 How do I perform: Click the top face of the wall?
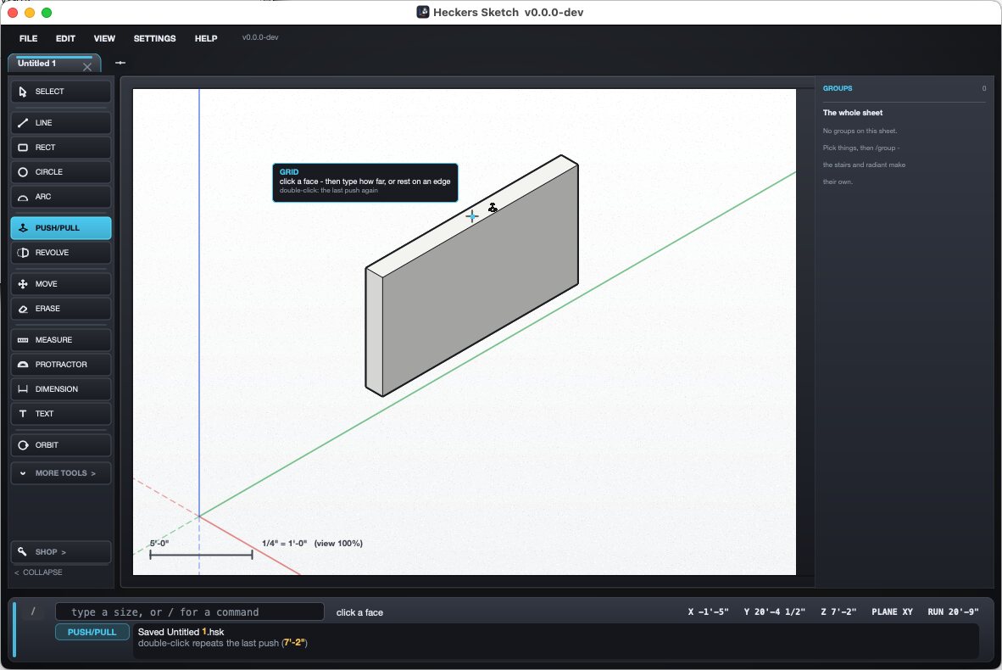(472, 216)
